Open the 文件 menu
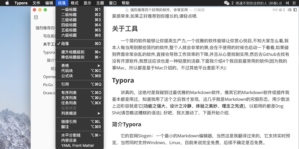The width and height of the screenshot is (299, 149). tap(37, 3)
